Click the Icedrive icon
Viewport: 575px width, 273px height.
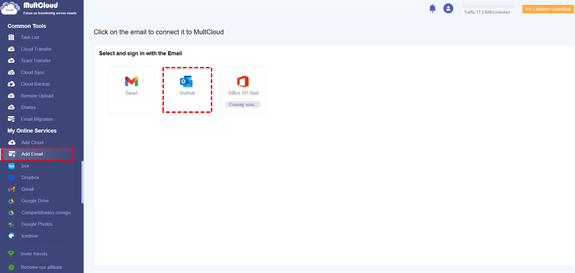(x=11, y=236)
